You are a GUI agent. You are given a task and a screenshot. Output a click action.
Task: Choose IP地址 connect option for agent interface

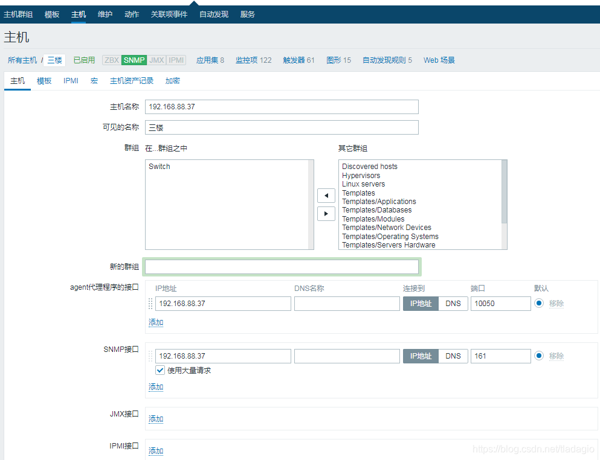pos(421,304)
